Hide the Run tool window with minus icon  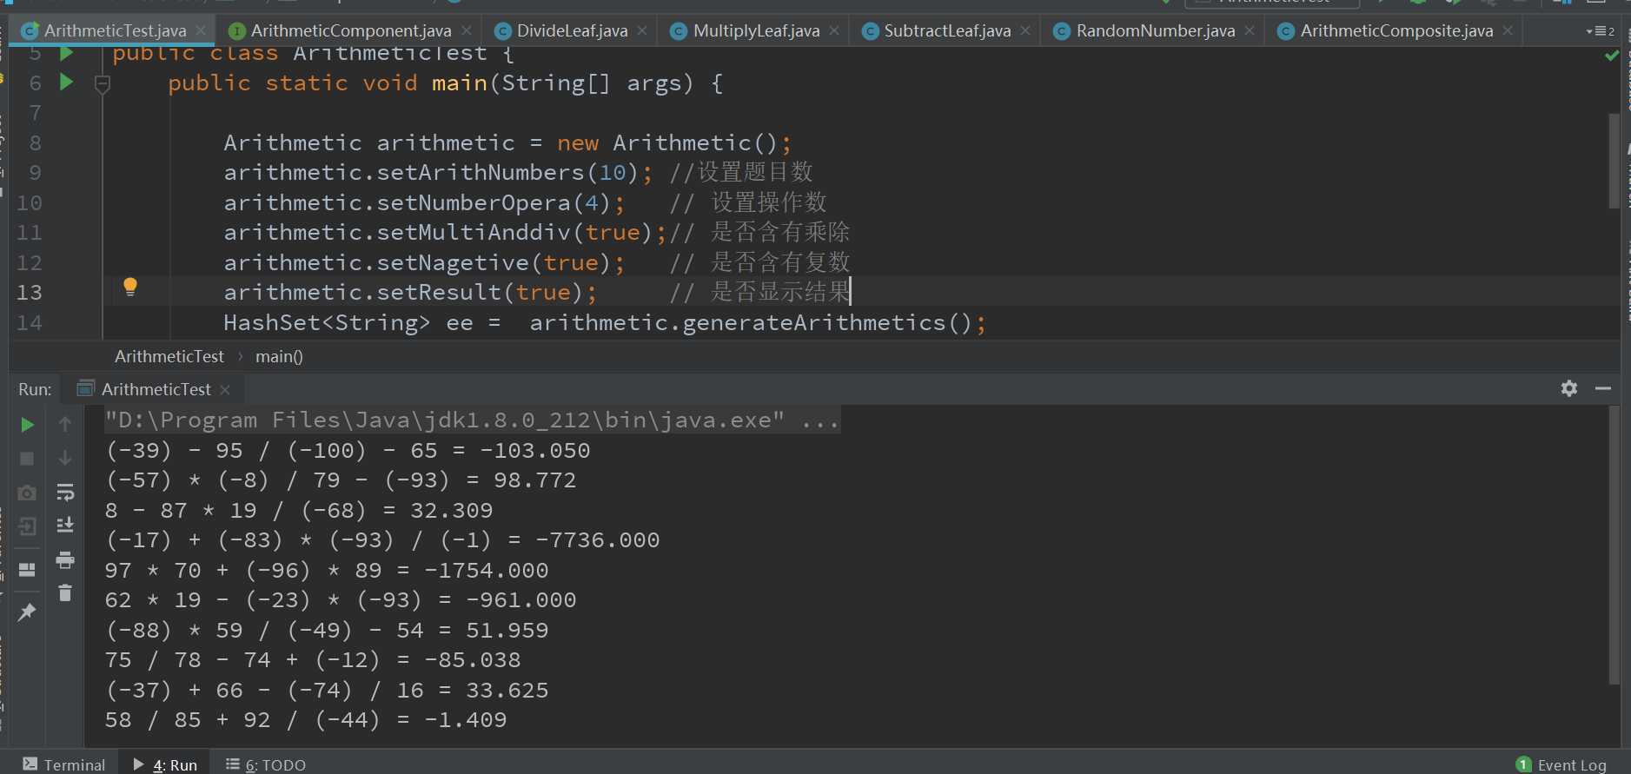tap(1603, 388)
